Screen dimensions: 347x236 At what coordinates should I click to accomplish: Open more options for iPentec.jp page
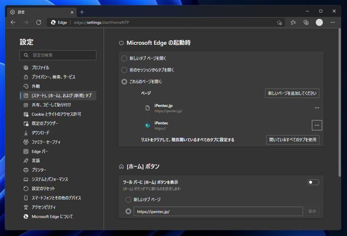click(x=317, y=108)
